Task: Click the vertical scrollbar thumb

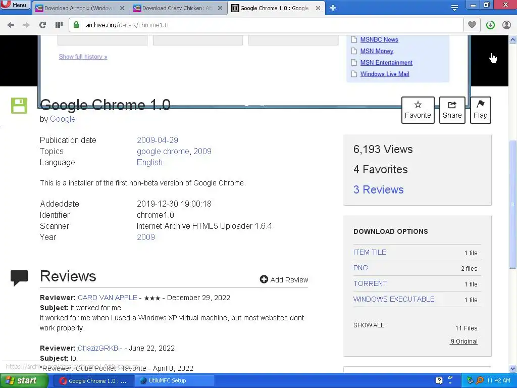Action: tap(513, 205)
